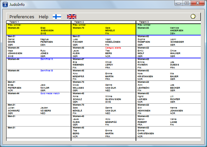Maximize the JudoInfo window

point(187,3)
